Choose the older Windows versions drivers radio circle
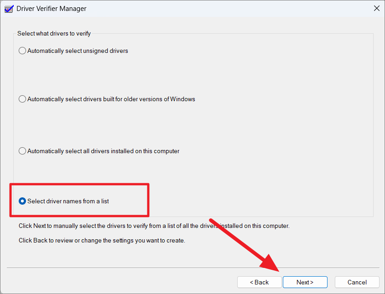Image resolution: width=385 pixels, height=294 pixels. [x=22, y=99]
